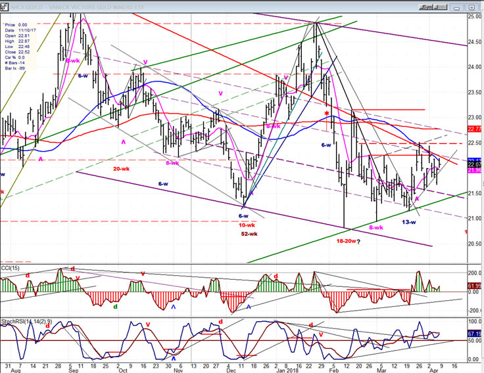
Task: Select the 52-wk cycle low label
Action: click(247, 234)
